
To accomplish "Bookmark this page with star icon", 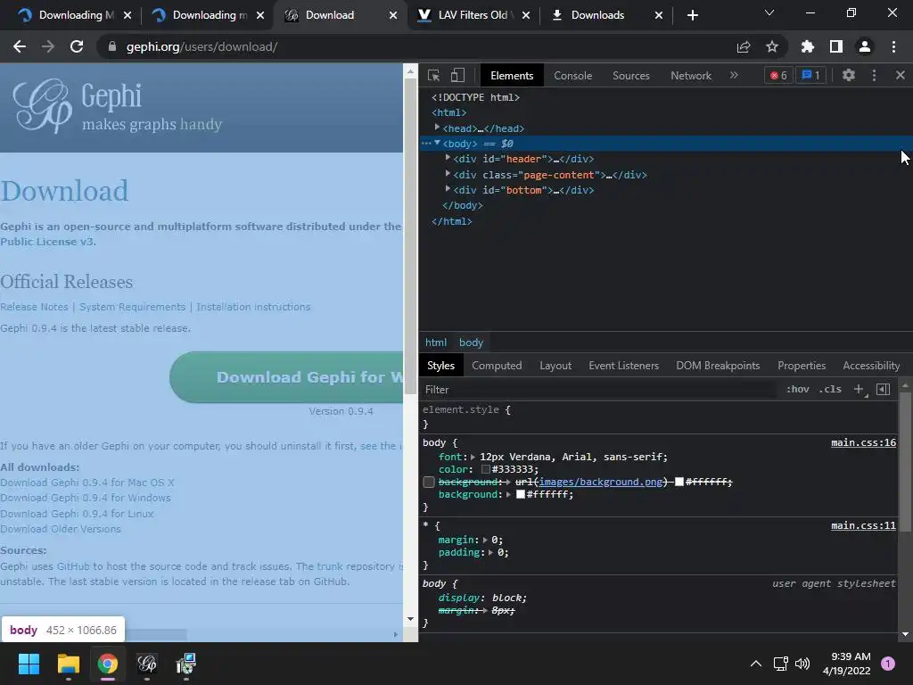I will (x=772, y=46).
